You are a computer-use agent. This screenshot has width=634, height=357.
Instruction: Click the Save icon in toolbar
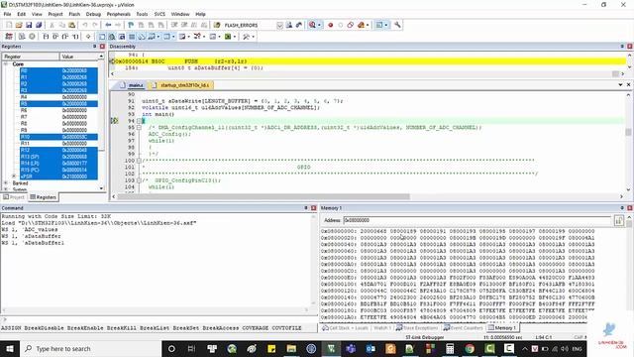pos(29,25)
